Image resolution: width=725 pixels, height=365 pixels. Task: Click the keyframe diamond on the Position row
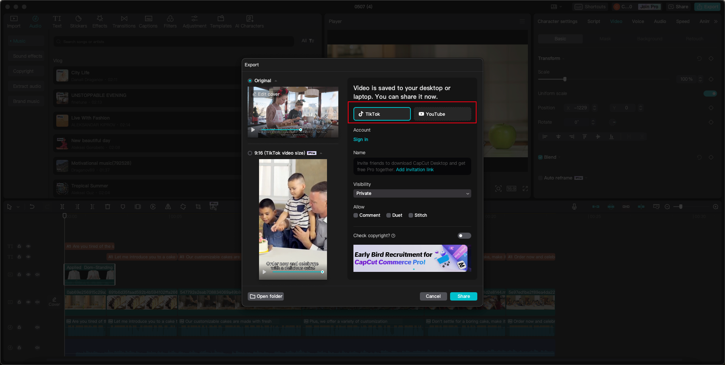[x=711, y=108]
